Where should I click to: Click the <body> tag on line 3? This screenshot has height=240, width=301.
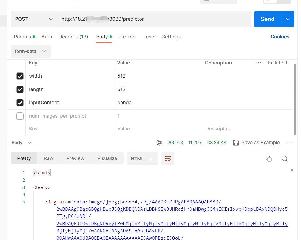click(x=42, y=187)
